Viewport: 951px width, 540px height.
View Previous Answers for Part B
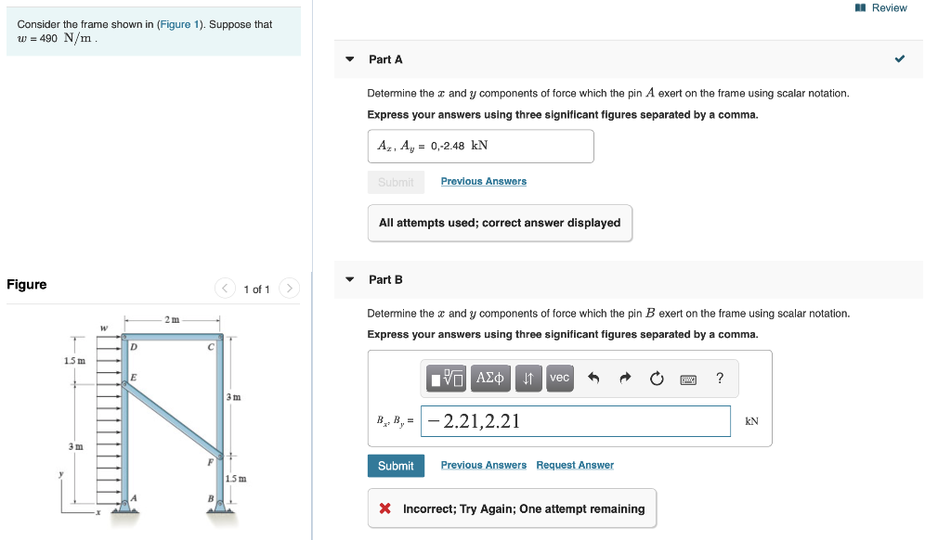pyautogui.click(x=483, y=465)
